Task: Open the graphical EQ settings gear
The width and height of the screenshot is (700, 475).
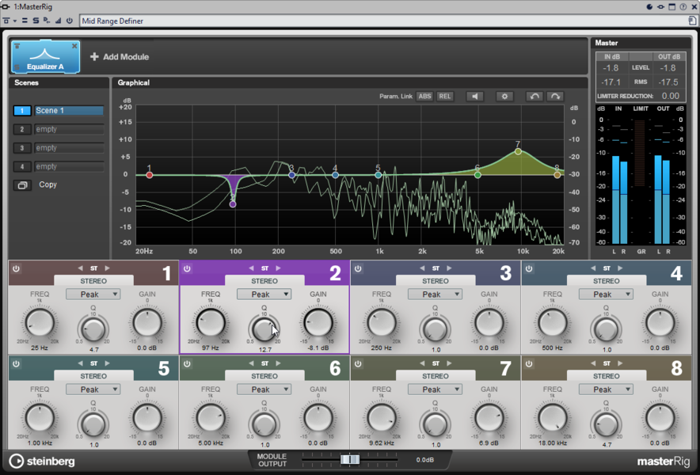Action: pyautogui.click(x=504, y=97)
